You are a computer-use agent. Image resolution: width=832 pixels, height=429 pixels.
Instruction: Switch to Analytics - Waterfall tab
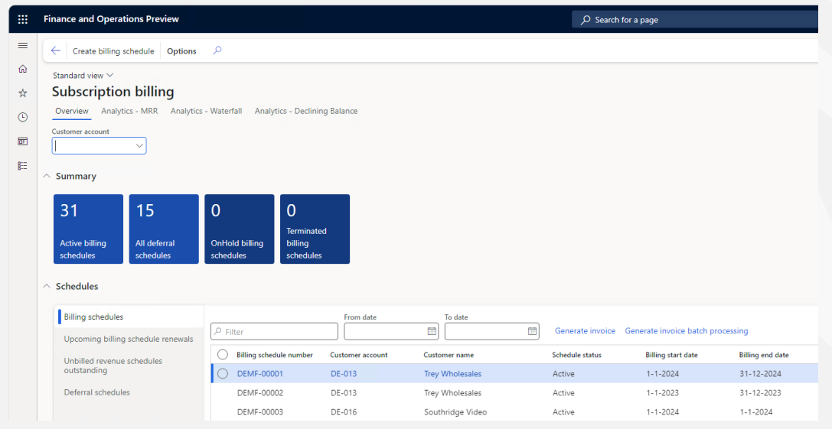point(207,111)
